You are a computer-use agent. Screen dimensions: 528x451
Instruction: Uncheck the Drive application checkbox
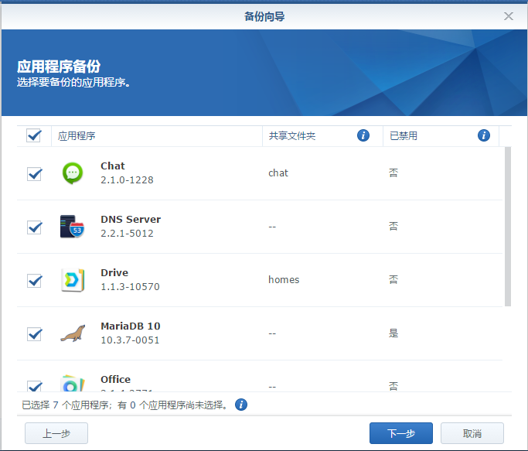coord(34,281)
